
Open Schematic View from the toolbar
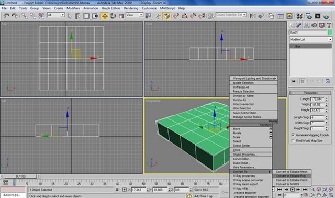click(289, 16)
